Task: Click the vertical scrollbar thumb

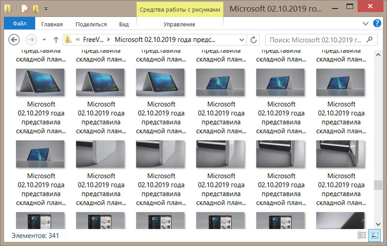Action: [x=378, y=185]
